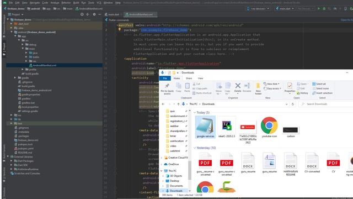Screen dimensions: 353x199
Task: Collapse the Yesterday (10) group
Action: pos(195,148)
